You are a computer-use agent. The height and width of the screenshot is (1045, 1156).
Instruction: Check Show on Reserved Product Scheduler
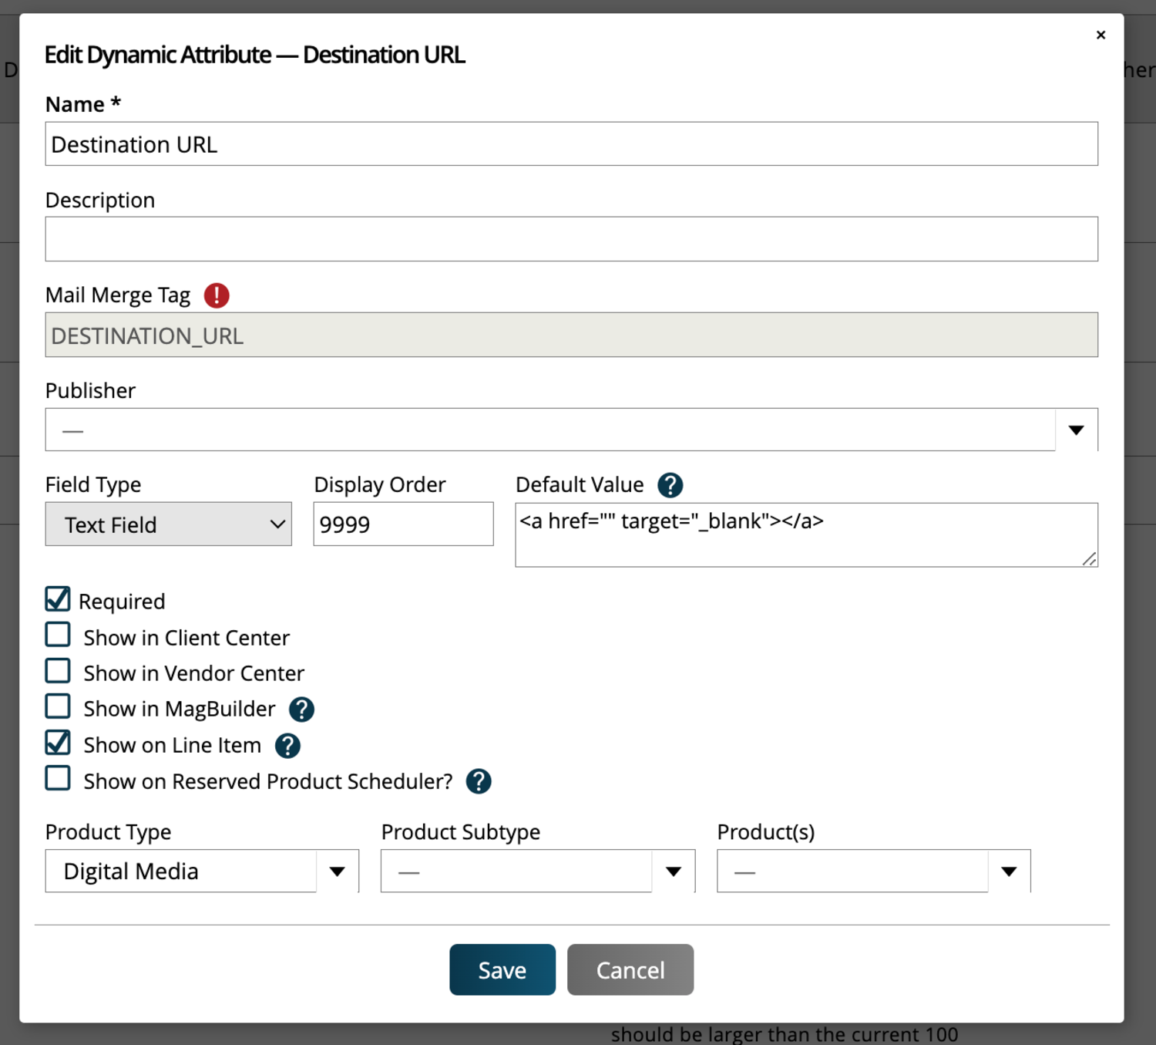click(58, 779)
